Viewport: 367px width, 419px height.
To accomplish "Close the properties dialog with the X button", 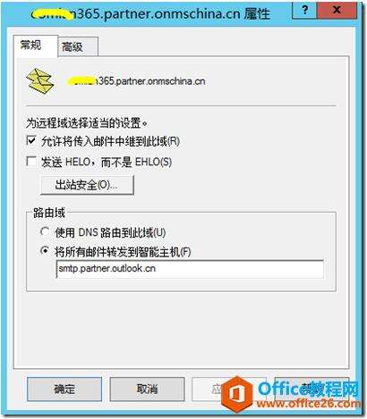I will pos(337,10).
